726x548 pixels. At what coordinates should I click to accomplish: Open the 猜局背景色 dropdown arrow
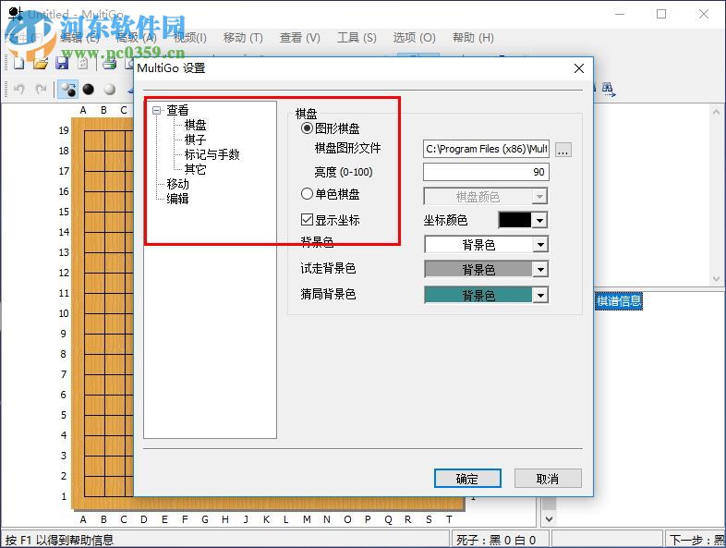(x=540, y=295)
